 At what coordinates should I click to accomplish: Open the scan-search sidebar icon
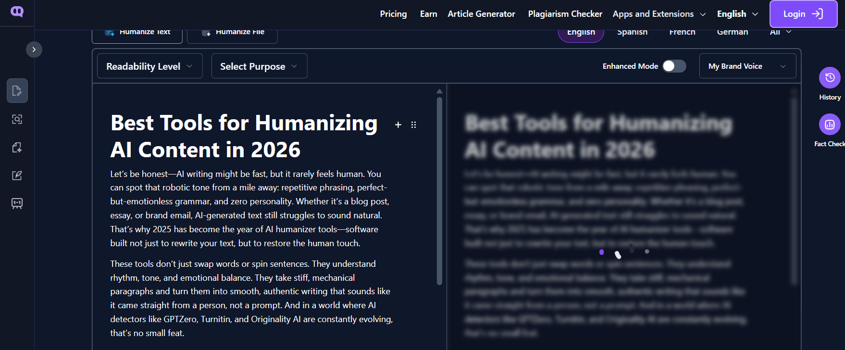pos(17,119)
